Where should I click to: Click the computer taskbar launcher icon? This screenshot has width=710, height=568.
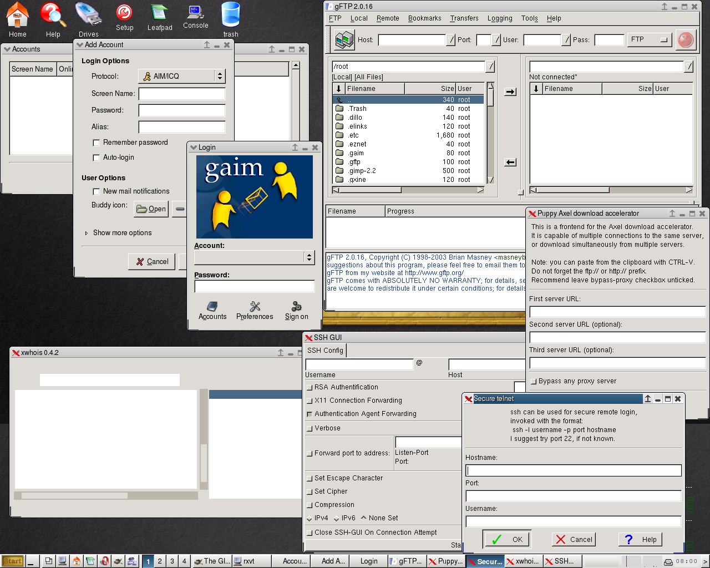tap(63, 561)
